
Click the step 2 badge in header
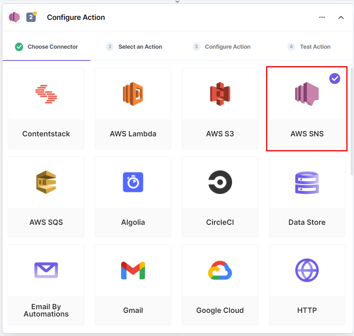(31, 17)
